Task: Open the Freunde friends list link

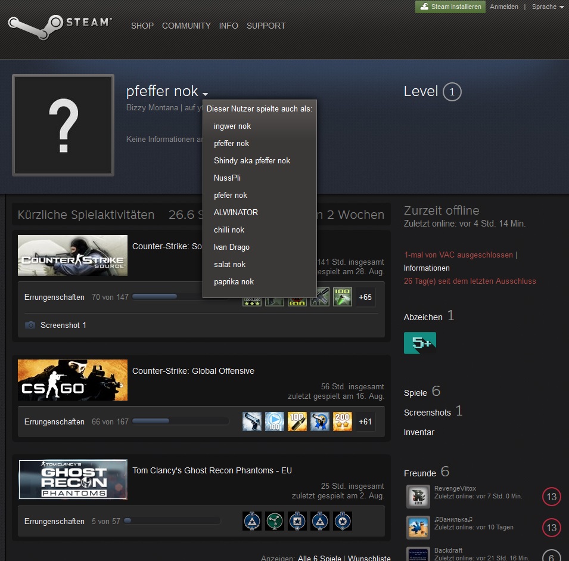Action: (x=420, y=473)
